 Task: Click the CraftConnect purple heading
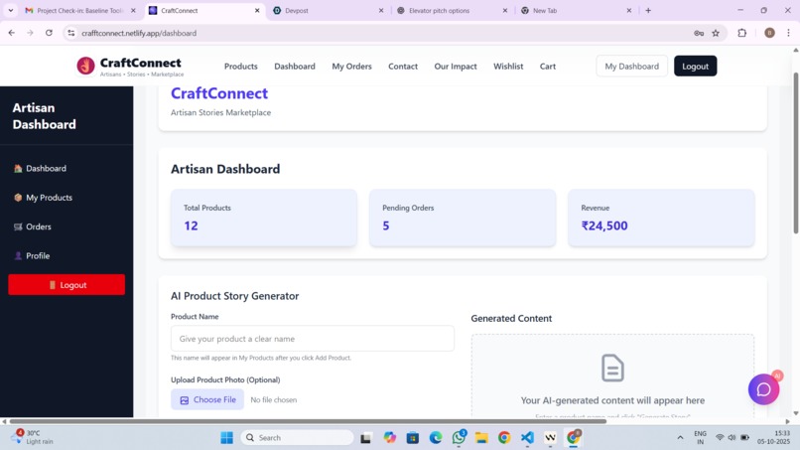(x=219, y=93)
